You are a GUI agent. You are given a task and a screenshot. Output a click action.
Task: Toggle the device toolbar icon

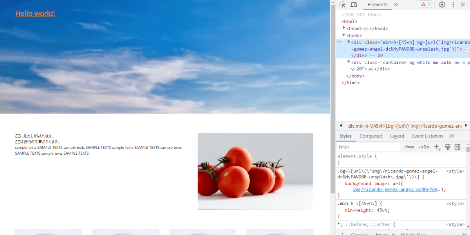point(354,5)
